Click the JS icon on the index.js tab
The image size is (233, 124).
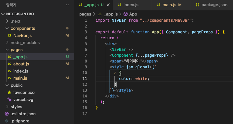120,5
